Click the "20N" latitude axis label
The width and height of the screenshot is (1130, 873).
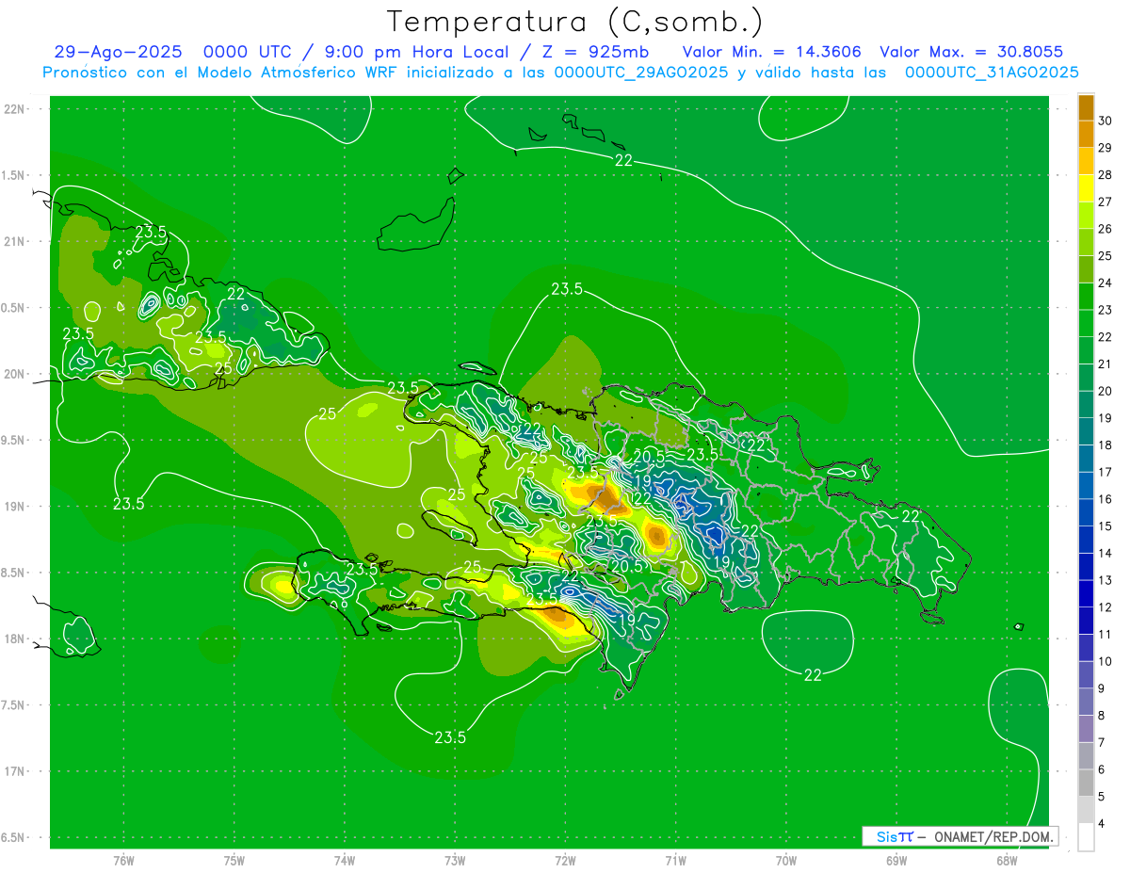point(14,374)
